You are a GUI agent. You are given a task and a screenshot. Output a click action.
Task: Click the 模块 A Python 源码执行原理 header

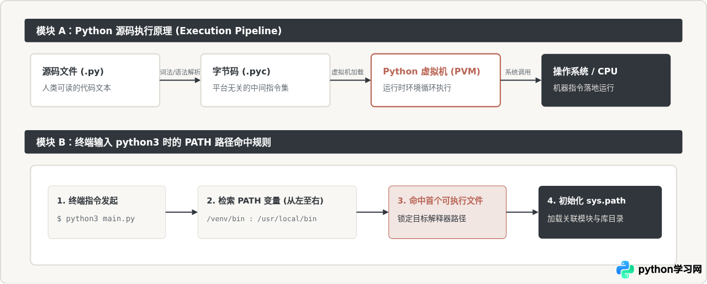pyautogui.click(x=353, y=30)
